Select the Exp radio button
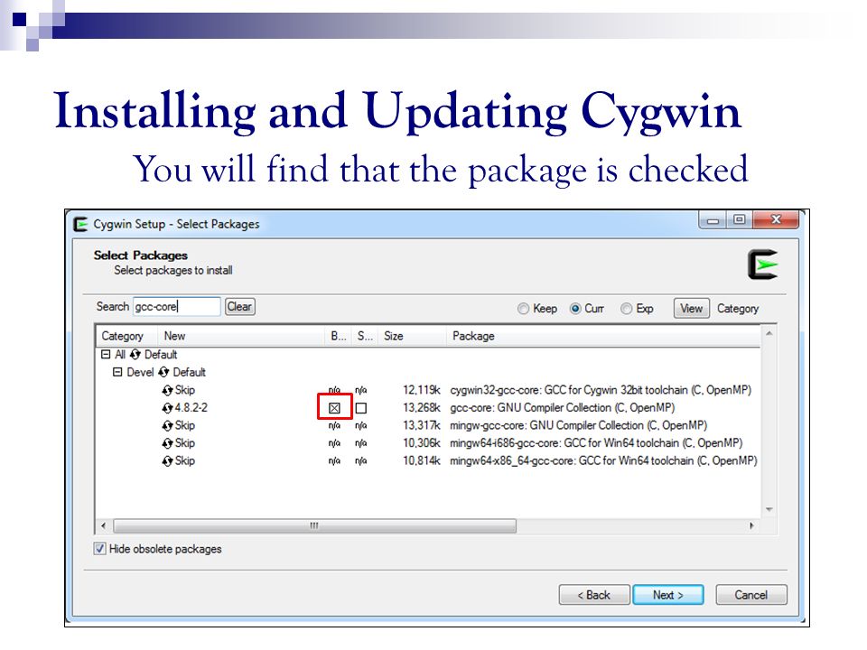867x650 pixels. 627,309
